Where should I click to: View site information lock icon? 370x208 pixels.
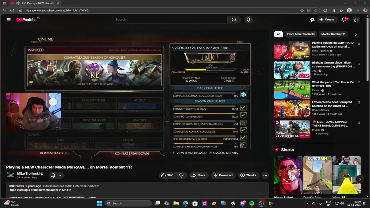[x=20, y=10]
